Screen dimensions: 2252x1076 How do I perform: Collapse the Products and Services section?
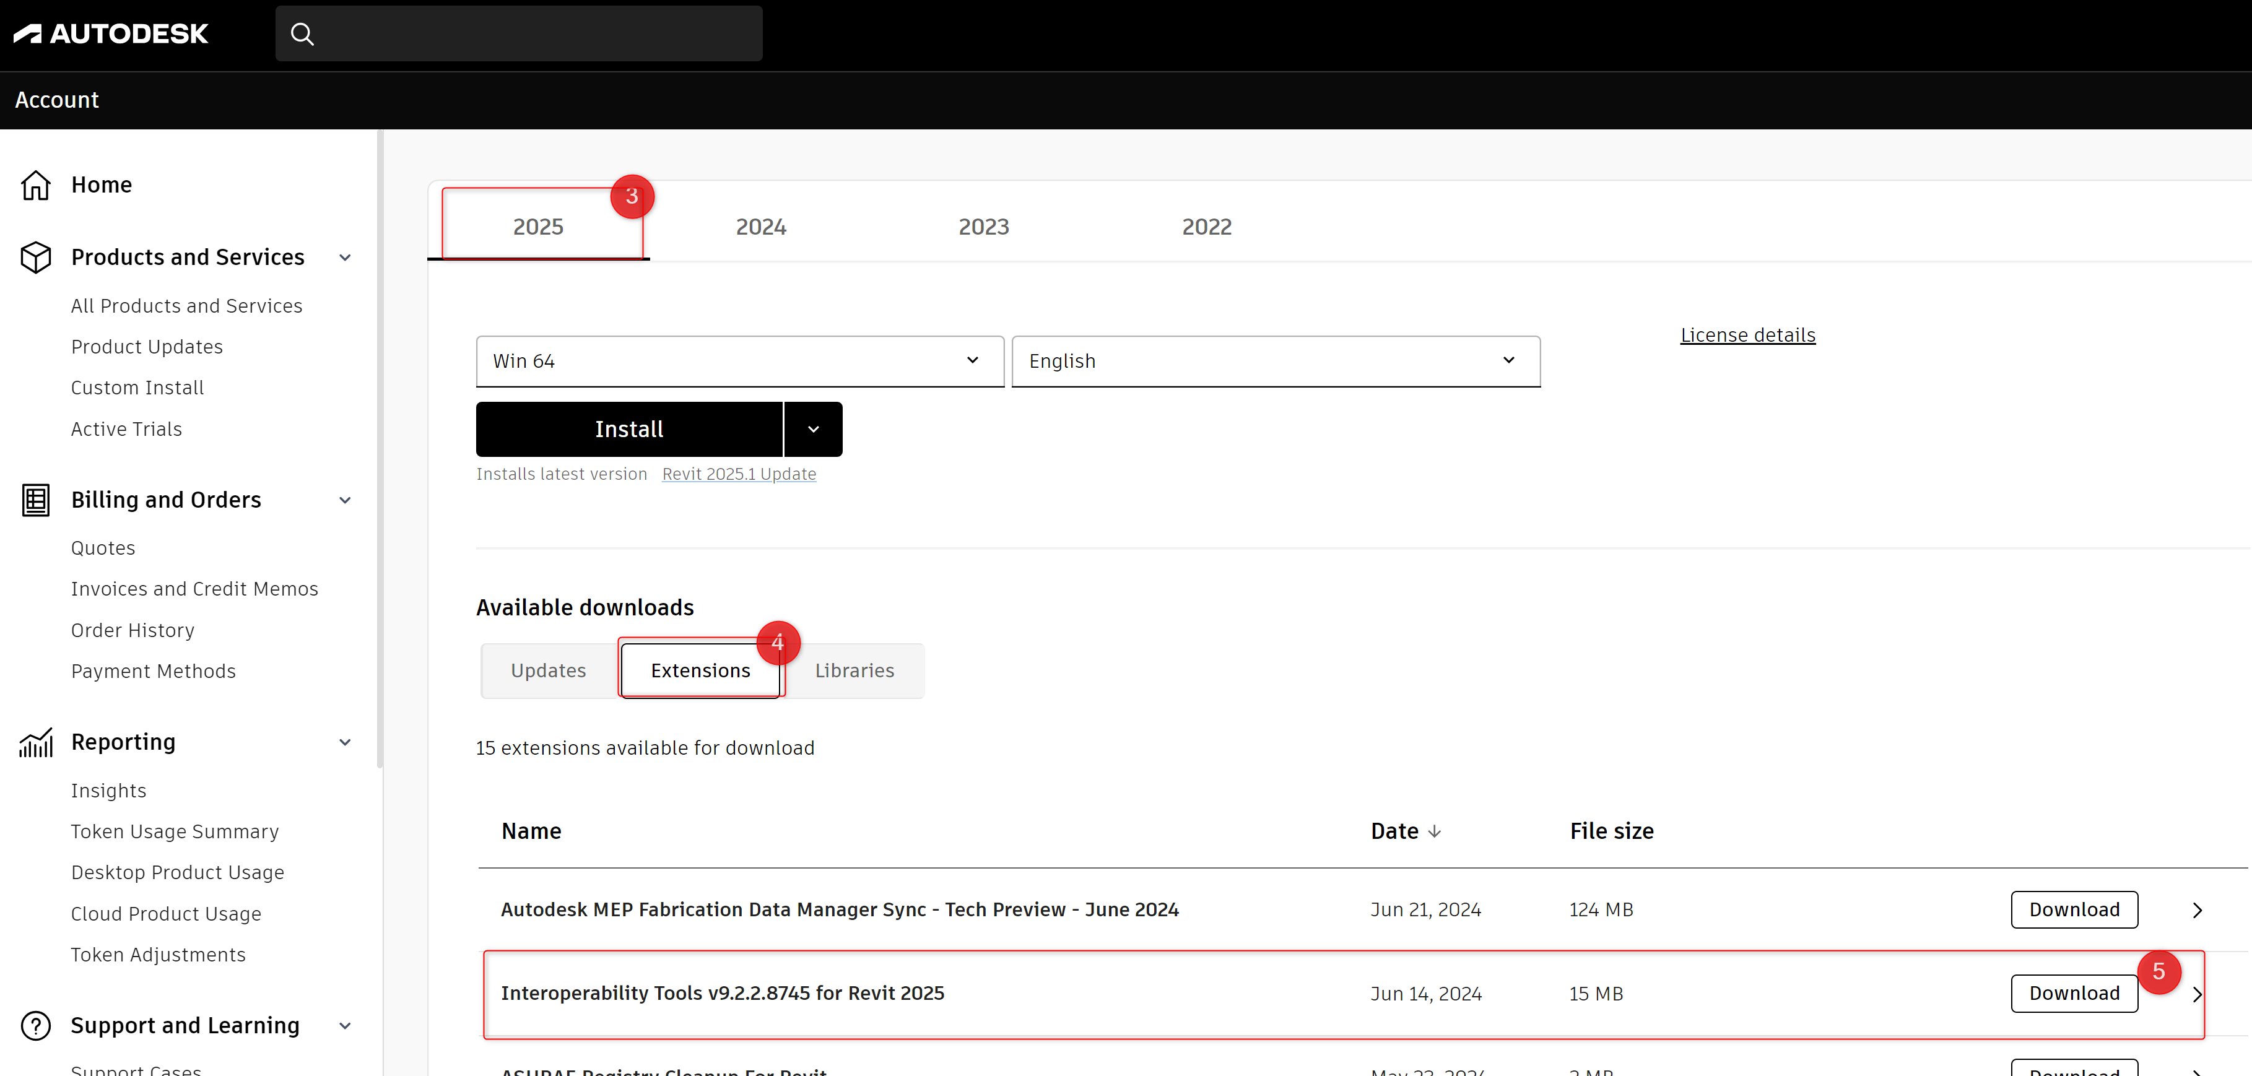tap(346, 258)
